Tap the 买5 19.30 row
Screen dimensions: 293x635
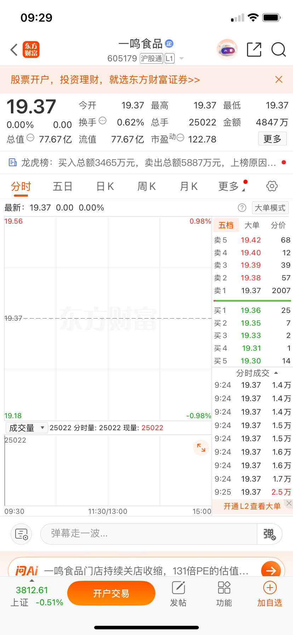pos(252,361)
